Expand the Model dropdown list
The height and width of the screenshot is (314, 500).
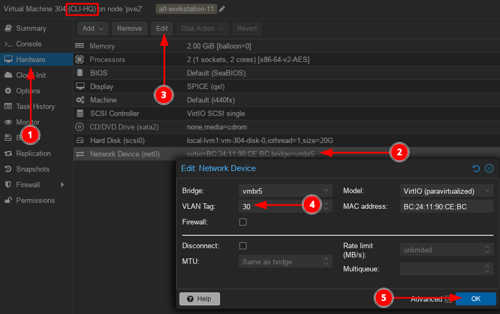point(488,190)
